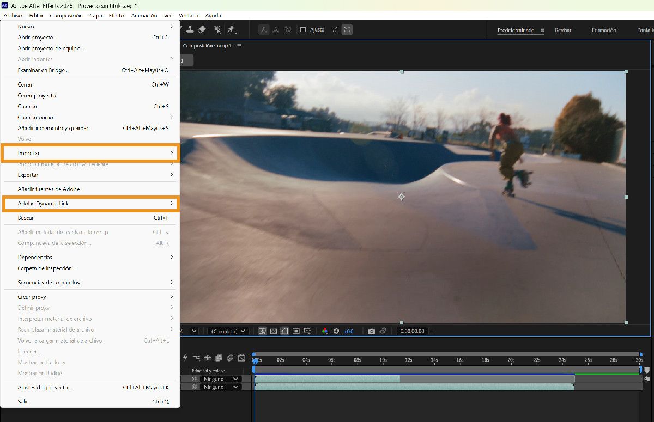Toggle Fast Previews in viewer footer
Screen dimensions: 654x422
pos(262,331)
